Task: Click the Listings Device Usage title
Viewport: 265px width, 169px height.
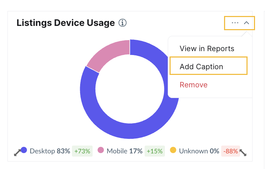Action: (x=66, y=23)
